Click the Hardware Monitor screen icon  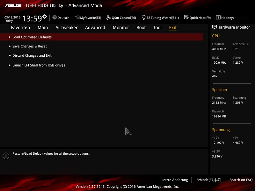tap(214, 27)
